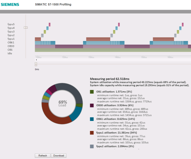191x159 pixels.
Task: Click the green OB1 bar in timeline
Action: [x=113, y=50]
